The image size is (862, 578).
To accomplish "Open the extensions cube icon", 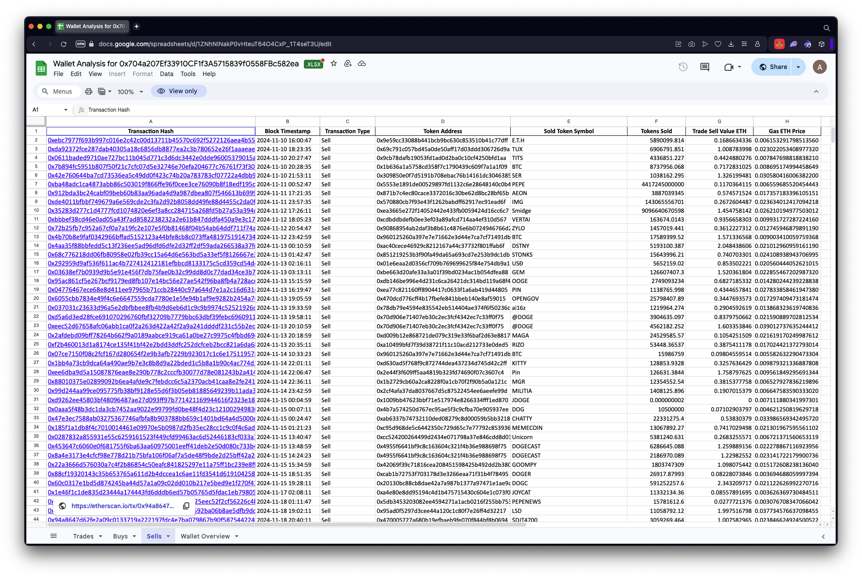I will [x=822, y=44].
